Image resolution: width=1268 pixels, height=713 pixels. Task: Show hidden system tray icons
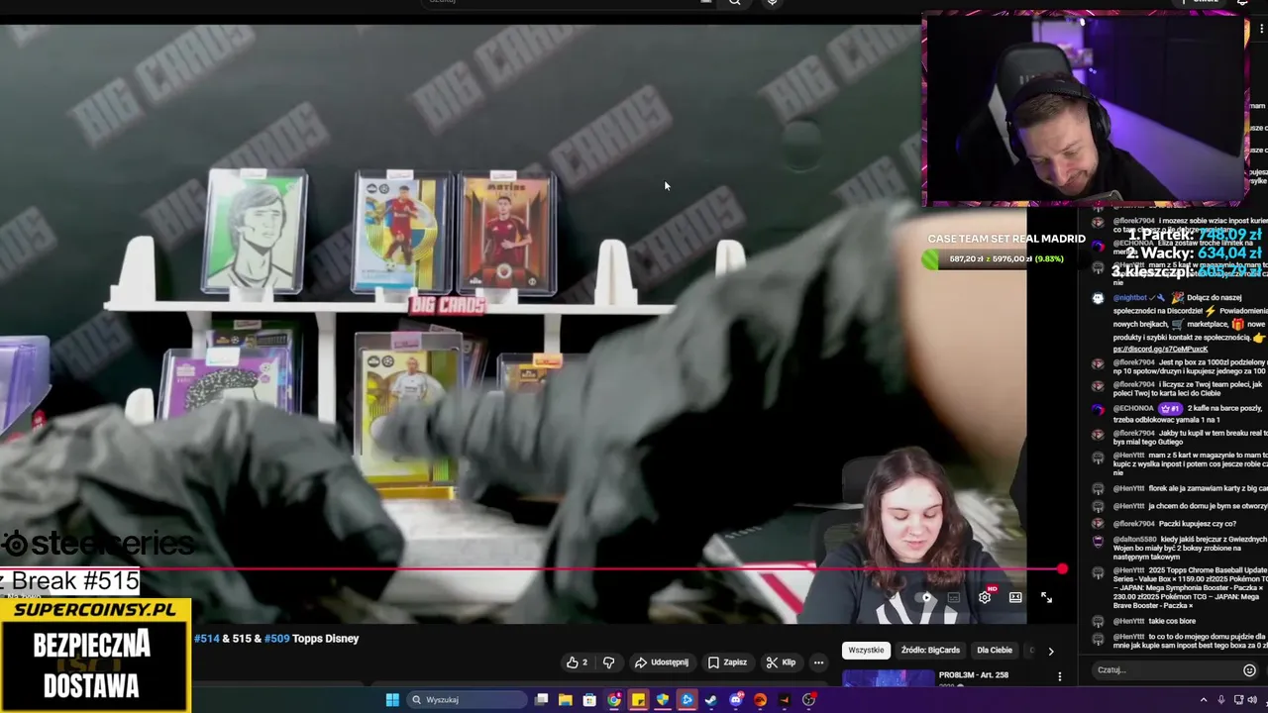(x=1204, y=700)
